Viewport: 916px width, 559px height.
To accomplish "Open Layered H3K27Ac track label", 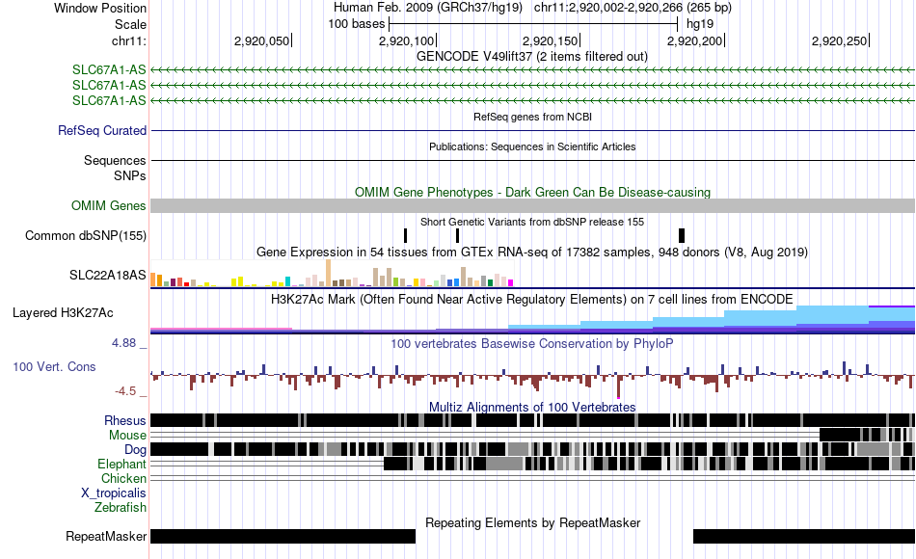I will click(x=63, y=312).
